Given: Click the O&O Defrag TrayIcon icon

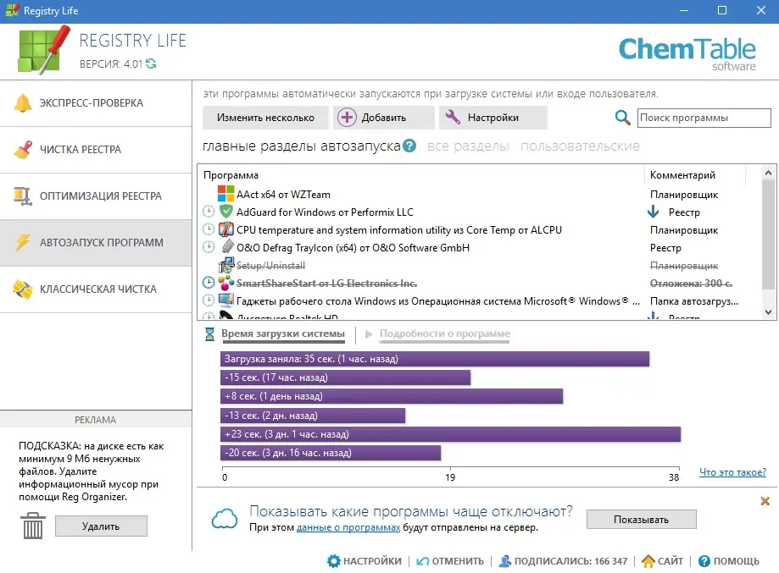Looking at the screenshot, I should 227,246.
